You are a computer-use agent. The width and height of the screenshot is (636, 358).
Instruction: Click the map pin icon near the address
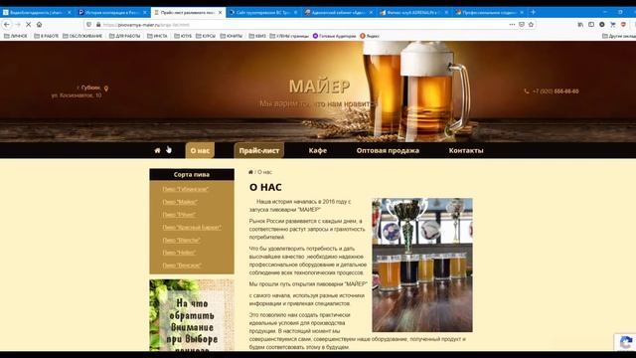[106, 89]
